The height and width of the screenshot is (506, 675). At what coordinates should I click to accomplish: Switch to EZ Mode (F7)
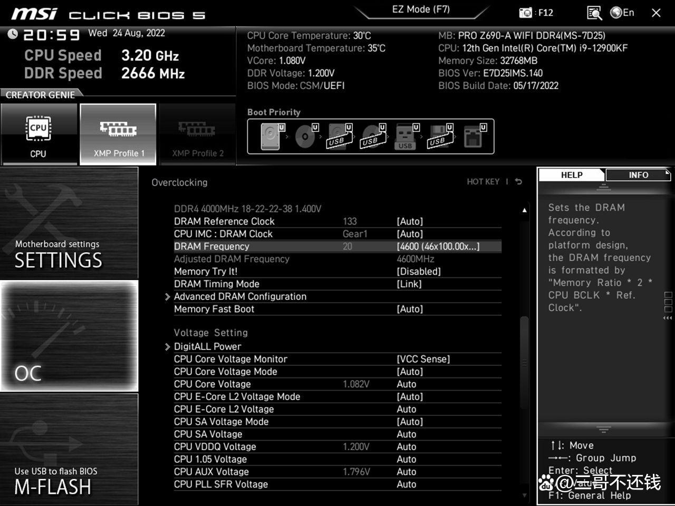[x=421, y=9]
